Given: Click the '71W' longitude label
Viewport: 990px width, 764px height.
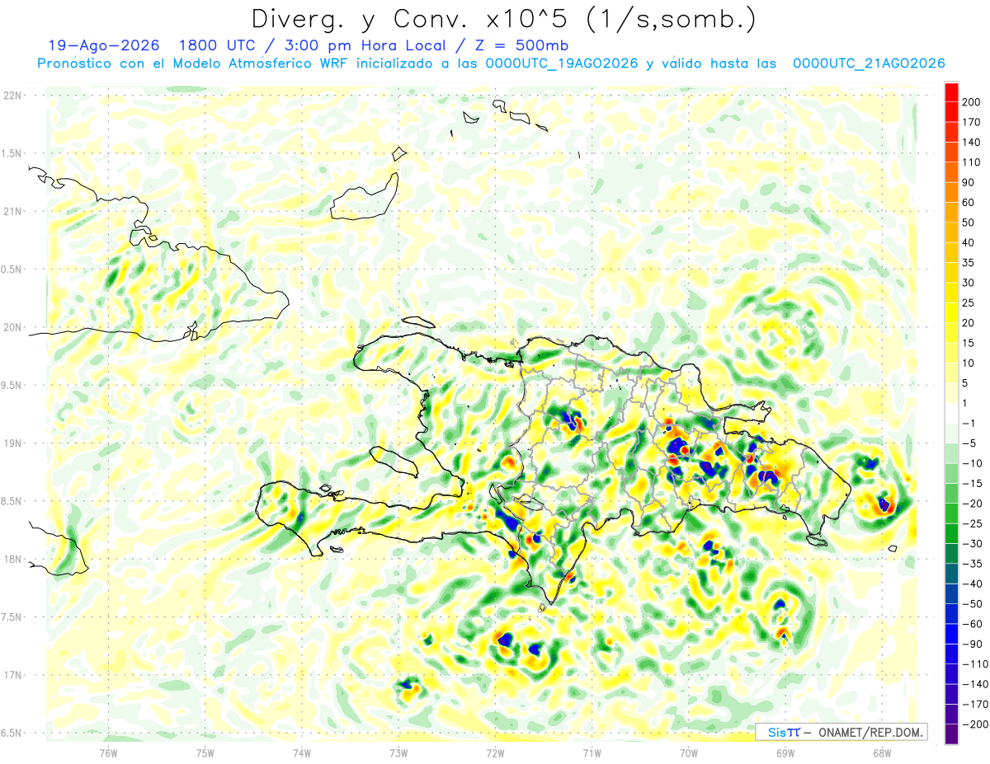Looking at the screenshot, I should [592, 752].
